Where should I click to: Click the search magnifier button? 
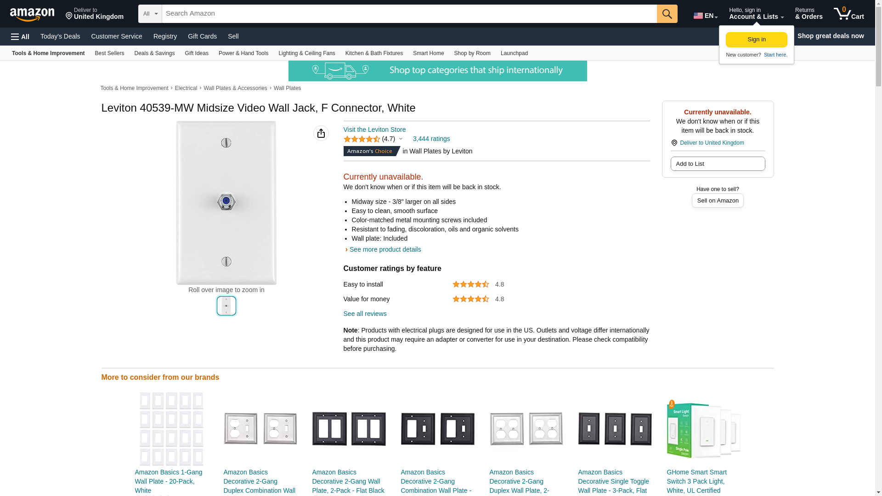click(667, 14)
